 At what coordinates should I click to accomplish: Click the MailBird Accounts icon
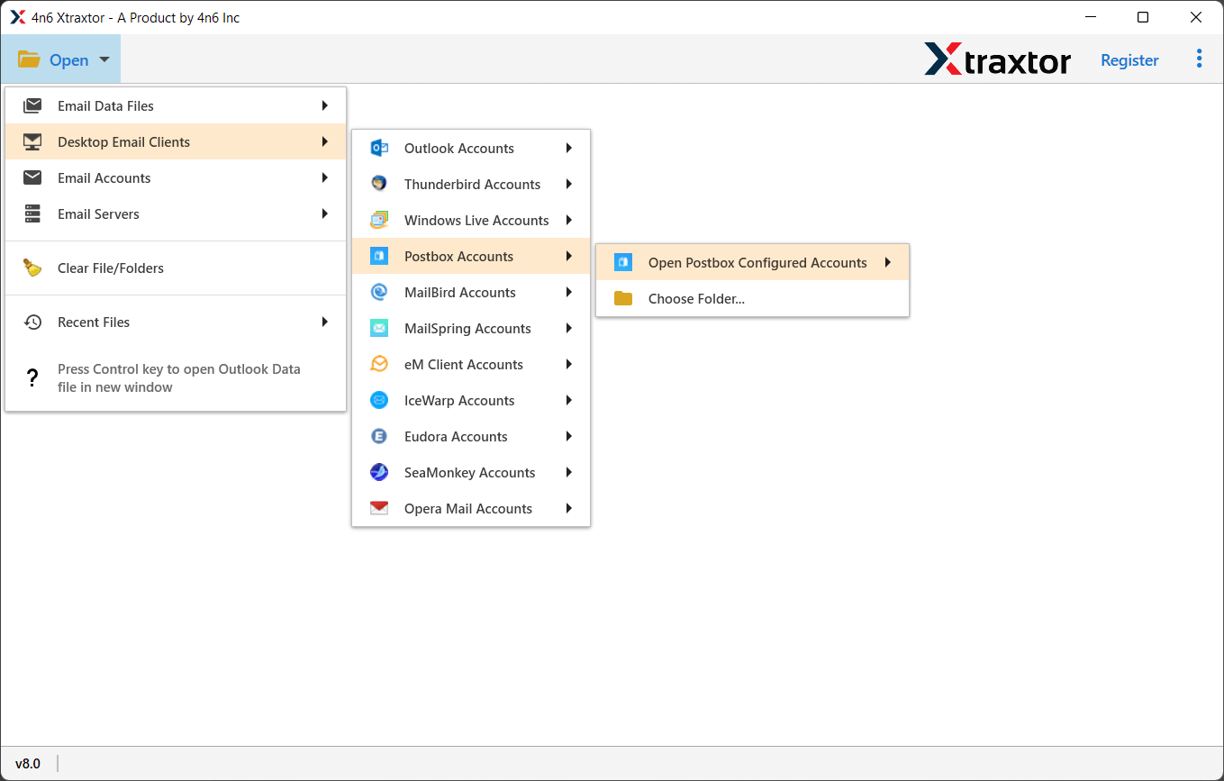pos(379,292)
